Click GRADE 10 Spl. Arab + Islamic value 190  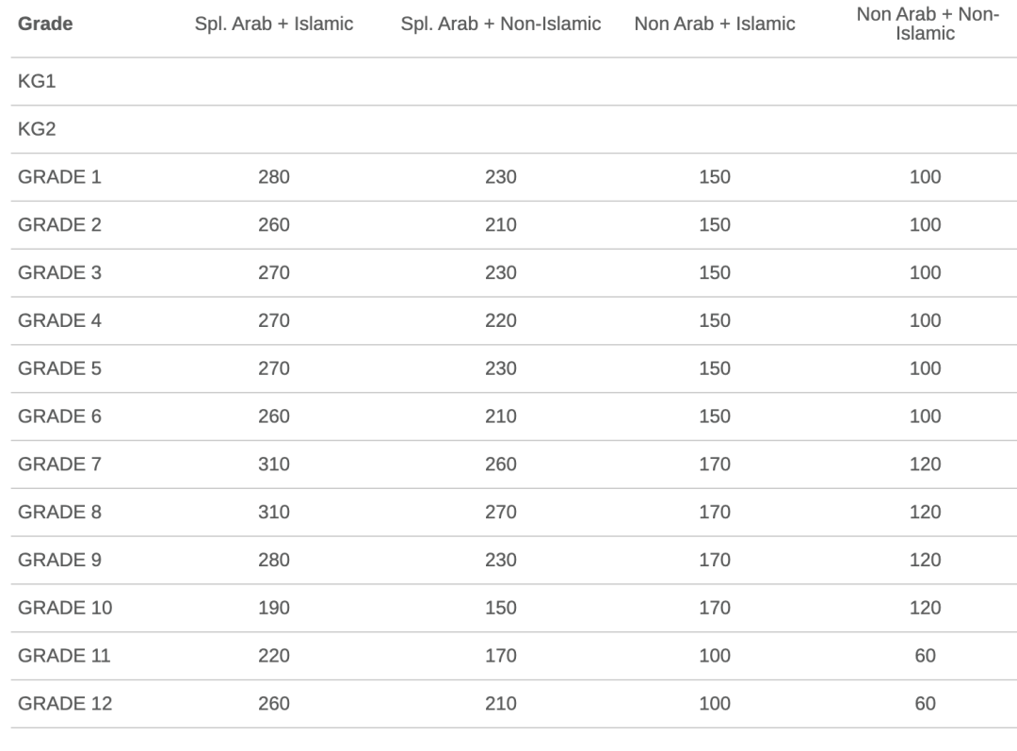click(274, 608)
